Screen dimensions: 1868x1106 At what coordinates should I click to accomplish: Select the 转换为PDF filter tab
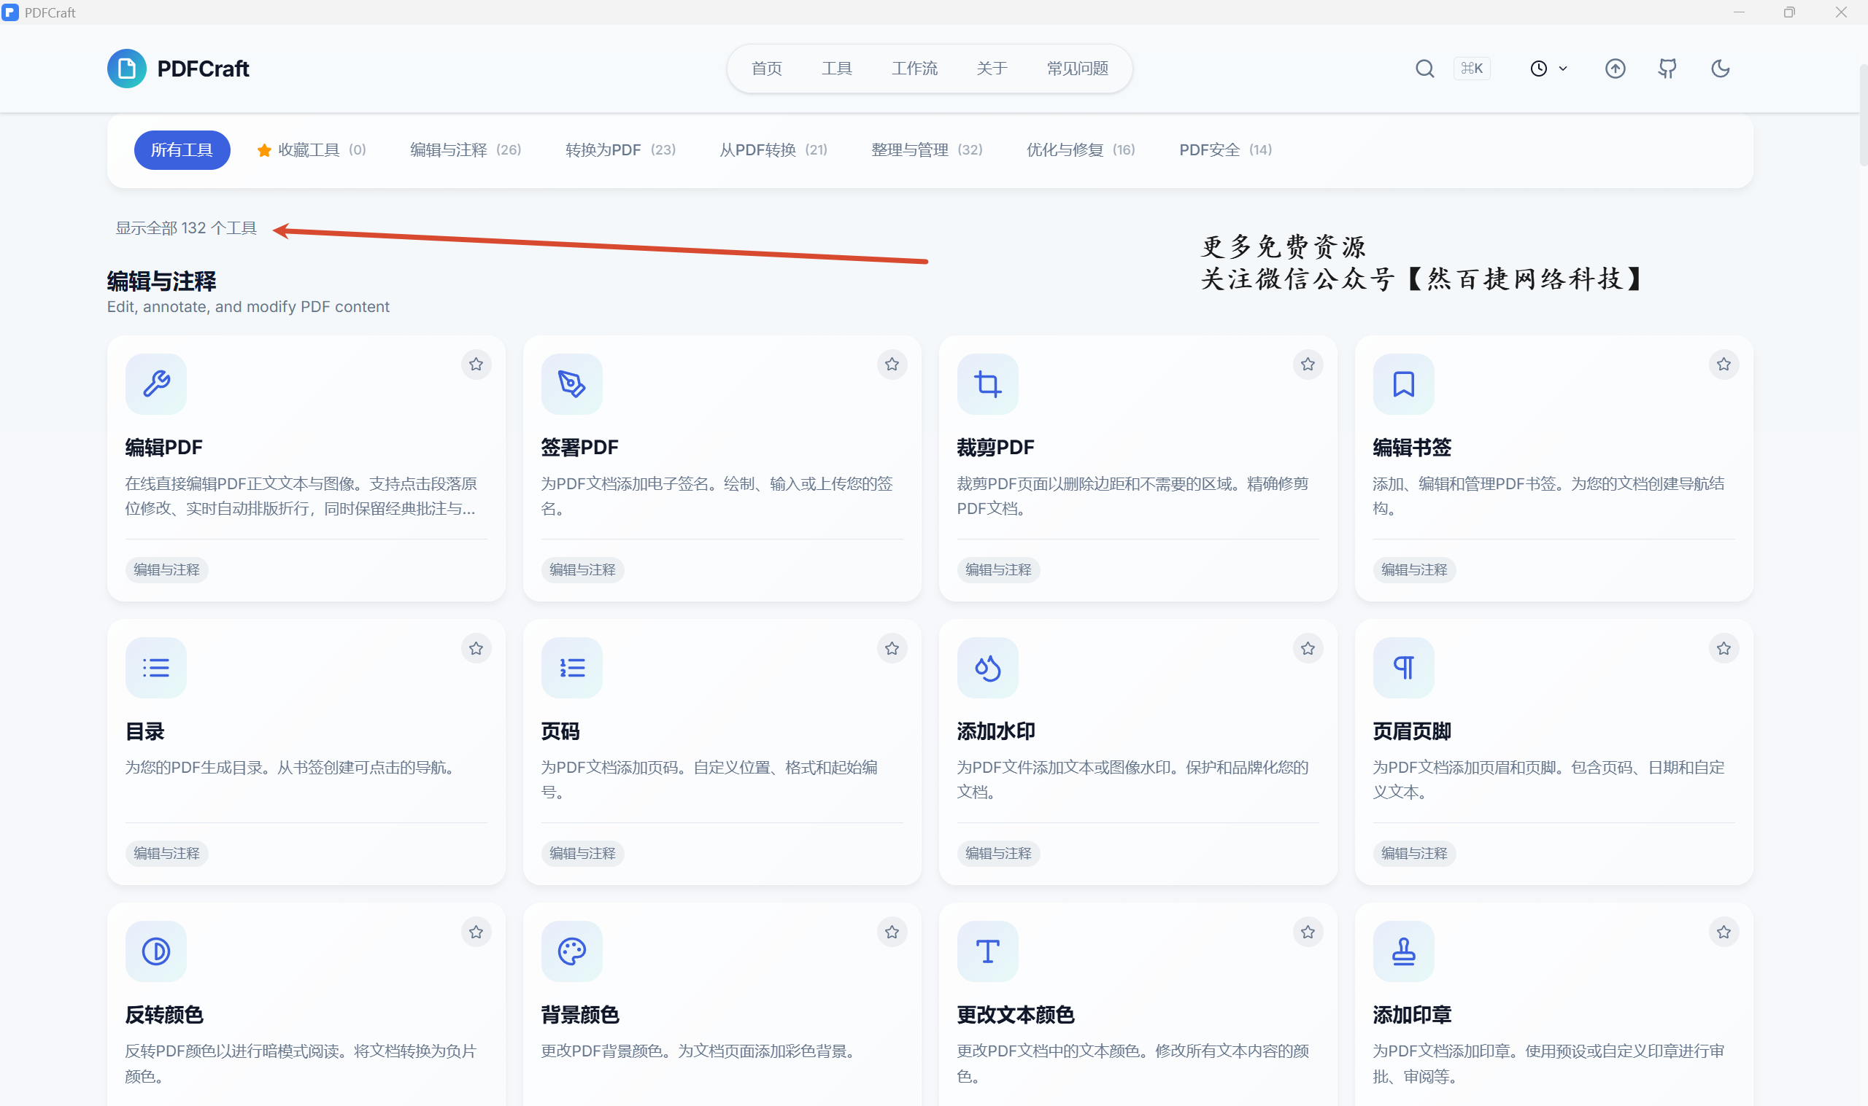coord(620,149)
